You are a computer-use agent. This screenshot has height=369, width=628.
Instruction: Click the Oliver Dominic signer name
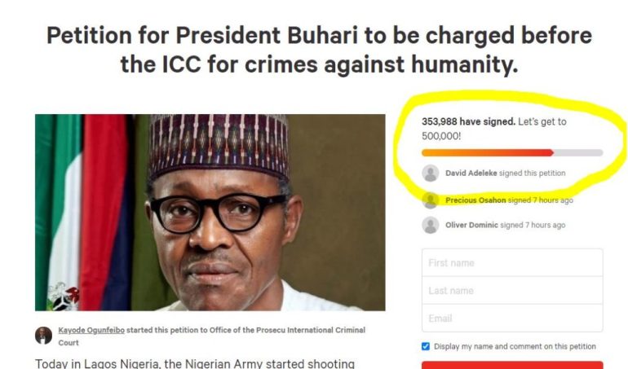tap(471, 225)
